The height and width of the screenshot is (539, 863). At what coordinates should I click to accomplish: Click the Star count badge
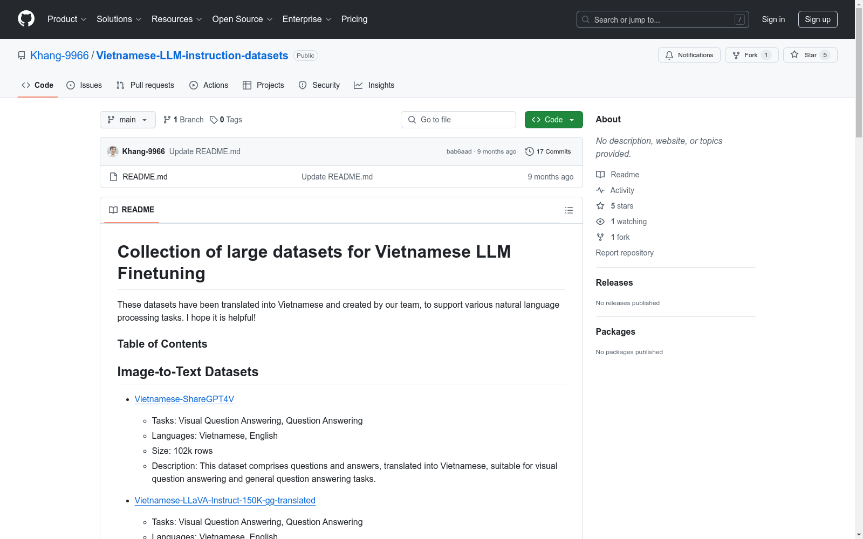[825, 55]
